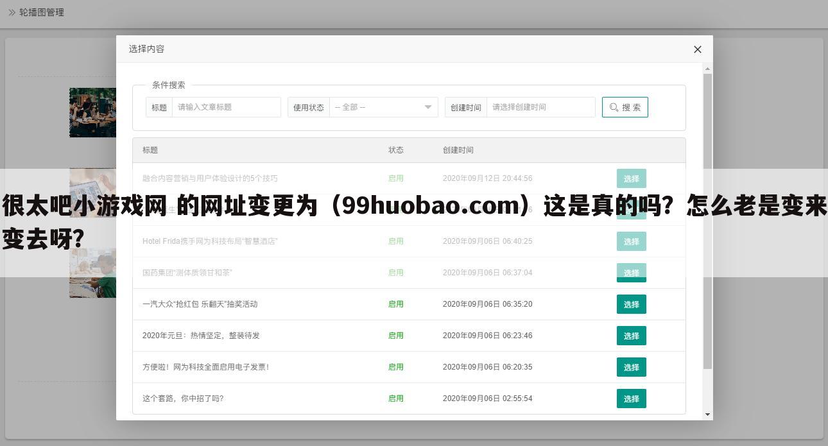Click the 创建时间 column header
828x446 pixels.
point(458,150)
